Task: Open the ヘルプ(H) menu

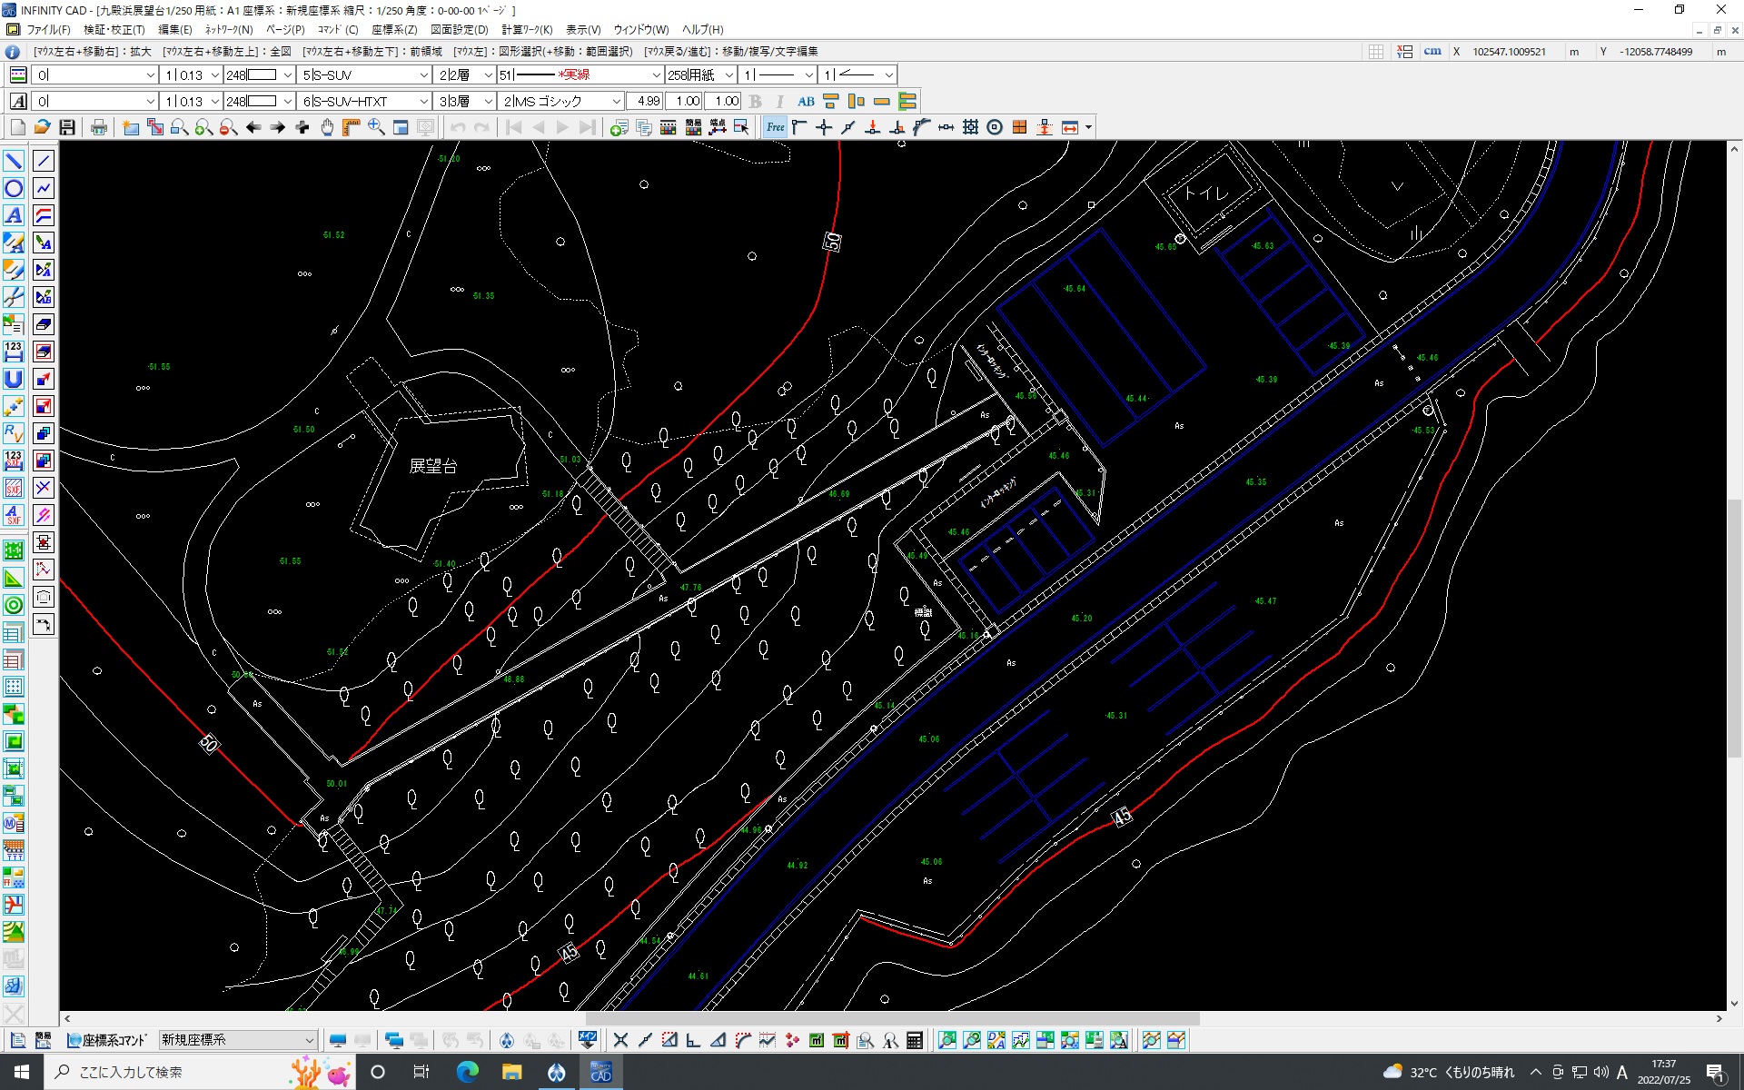Action: coord(702,30)
